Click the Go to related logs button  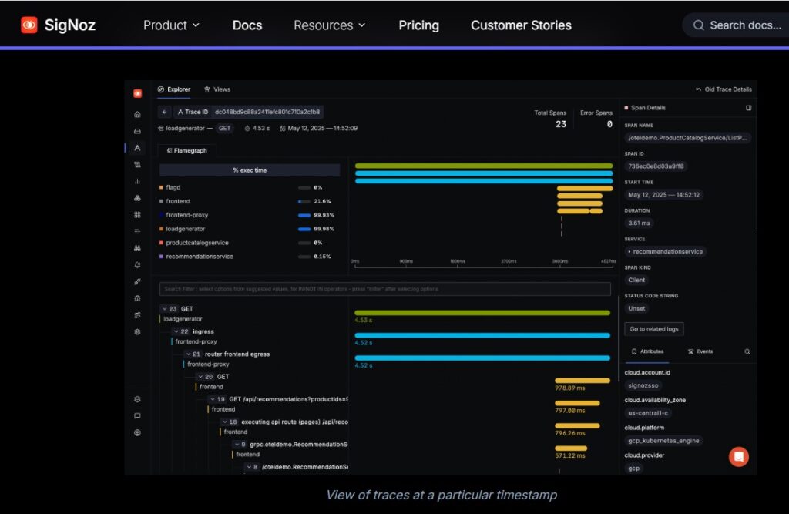[x=653, y=329]
